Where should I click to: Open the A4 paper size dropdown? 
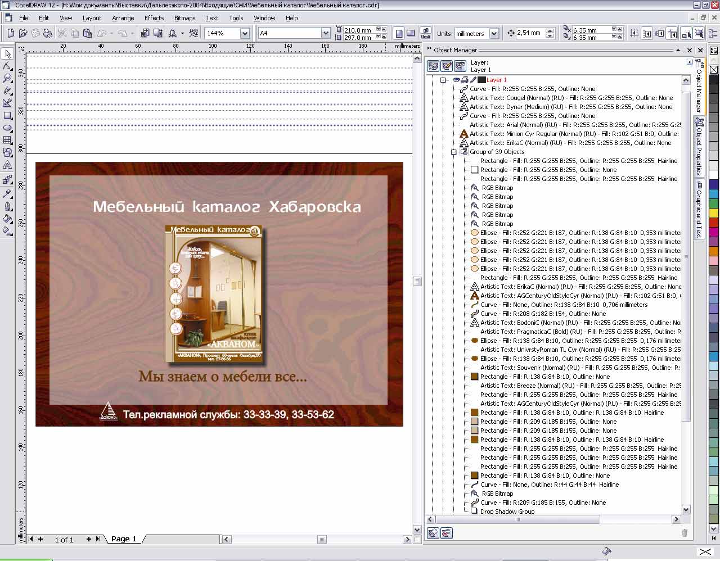tap(325, 33)
